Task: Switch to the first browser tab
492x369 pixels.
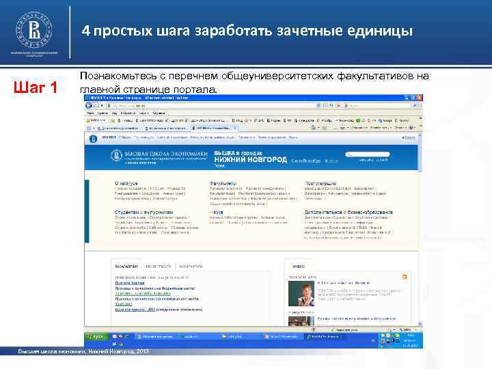Action: tap(118, 128)
